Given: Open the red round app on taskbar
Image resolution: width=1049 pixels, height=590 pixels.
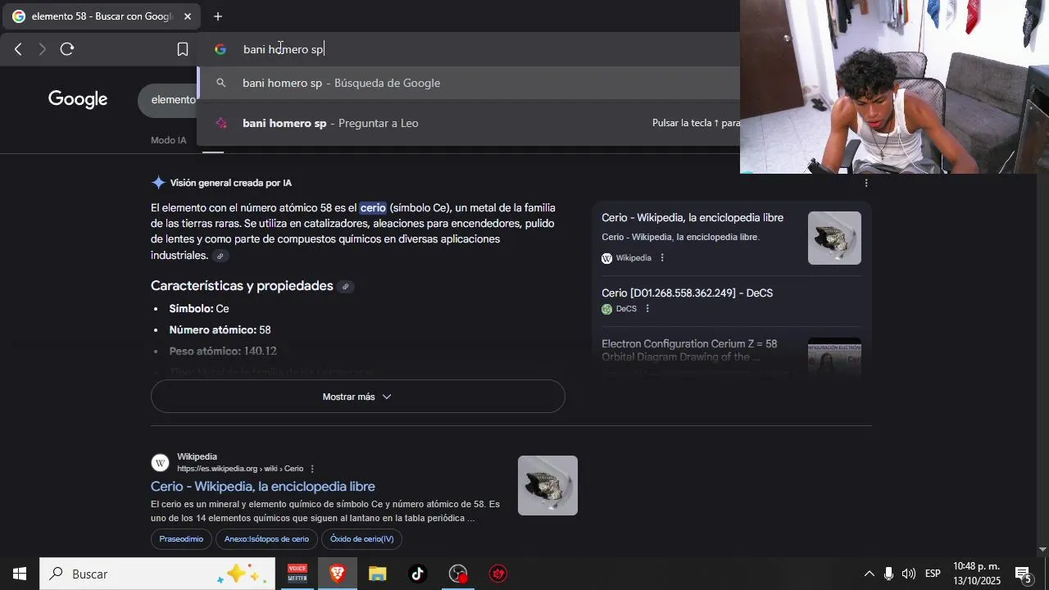Looking at the screenshot, I should [497, 574].
